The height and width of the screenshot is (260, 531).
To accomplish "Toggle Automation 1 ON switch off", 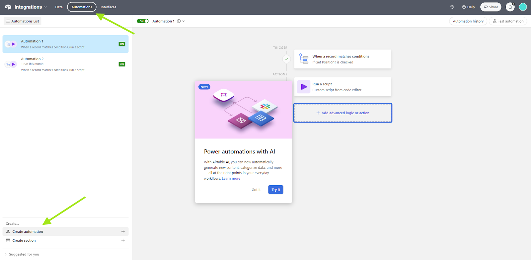I will tap(143, 21).
